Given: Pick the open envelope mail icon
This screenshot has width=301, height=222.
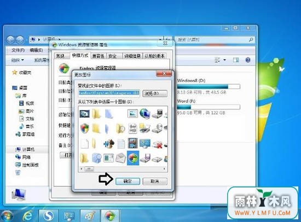Looking at the screenshot, I should pos(121,158).
